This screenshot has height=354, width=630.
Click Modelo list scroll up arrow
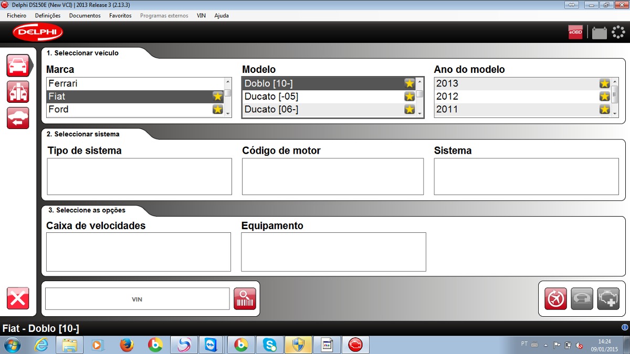(419, 82)
